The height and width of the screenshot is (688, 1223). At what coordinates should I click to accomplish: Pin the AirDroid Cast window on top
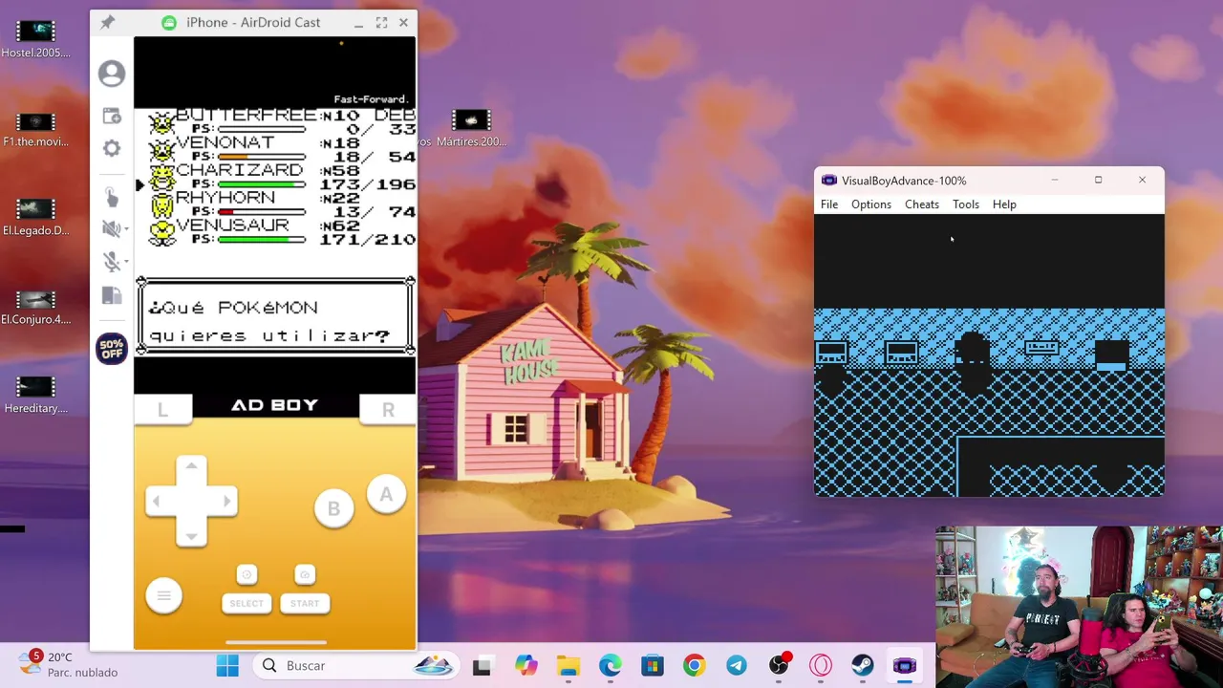(x=108, y=22)
